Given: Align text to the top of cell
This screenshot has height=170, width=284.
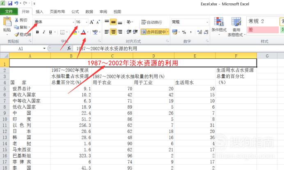Looking at the screenshot, I should coord(107,22).
